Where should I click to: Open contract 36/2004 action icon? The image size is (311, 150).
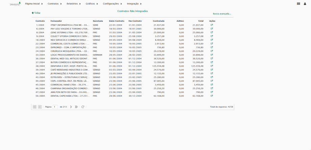click(212, 59)
